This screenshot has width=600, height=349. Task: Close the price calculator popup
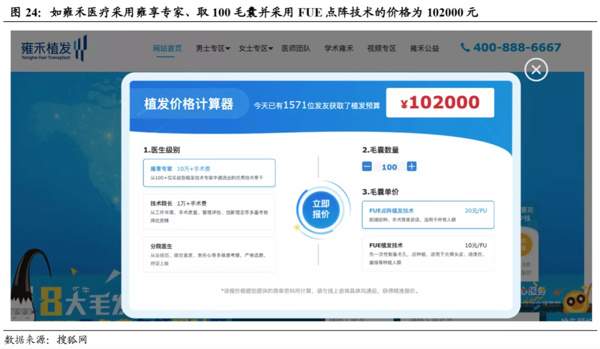pos(536,69)
